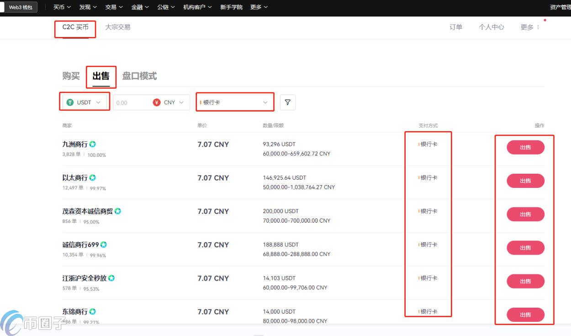Switch to the 购买 tab

point(71,76)
